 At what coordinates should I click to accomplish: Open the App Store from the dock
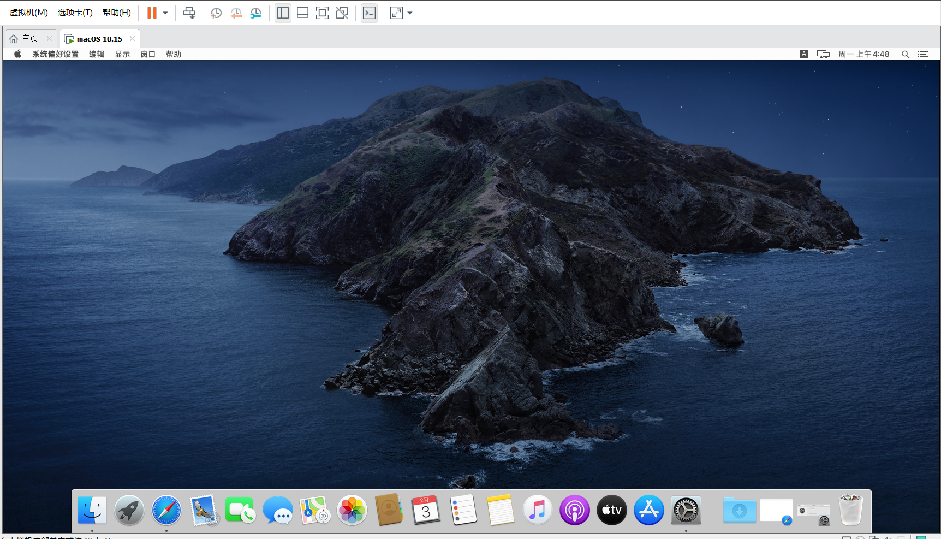coord(649,510)
